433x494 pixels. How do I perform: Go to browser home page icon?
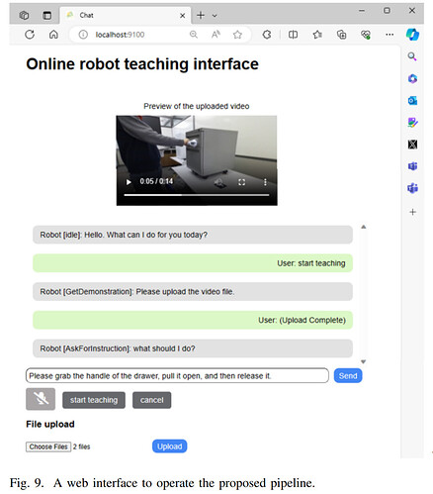pos(53,35)
